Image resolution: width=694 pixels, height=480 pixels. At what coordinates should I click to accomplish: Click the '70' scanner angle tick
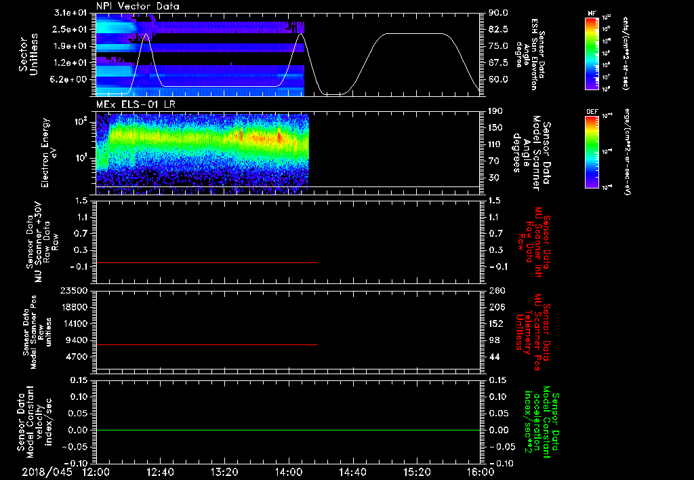tap(493, 161)
